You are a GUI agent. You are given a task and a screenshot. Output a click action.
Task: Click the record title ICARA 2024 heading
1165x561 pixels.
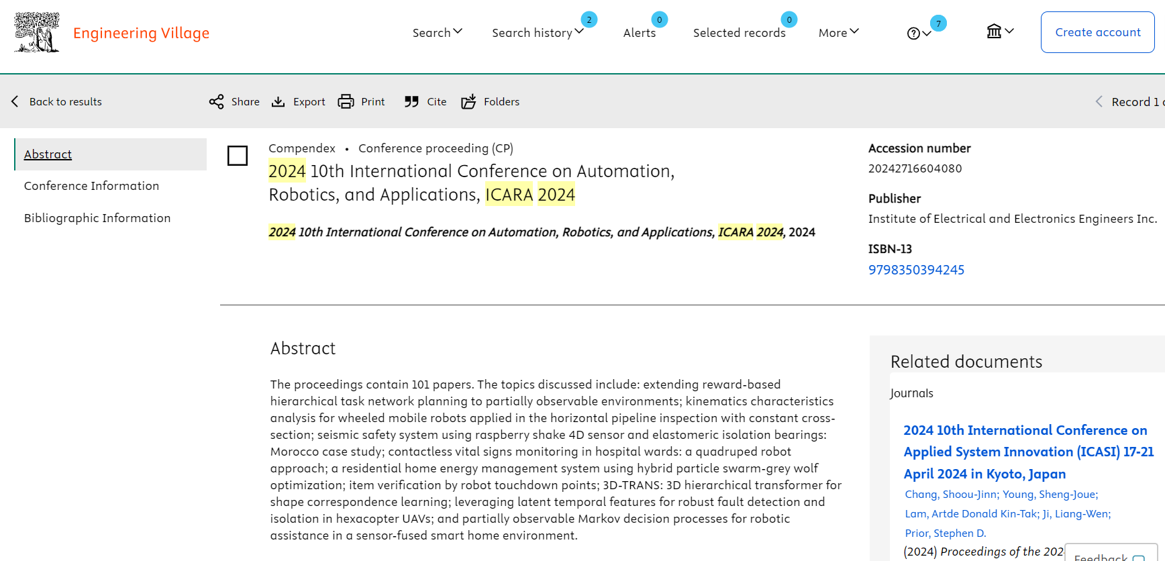coord(471,183)
